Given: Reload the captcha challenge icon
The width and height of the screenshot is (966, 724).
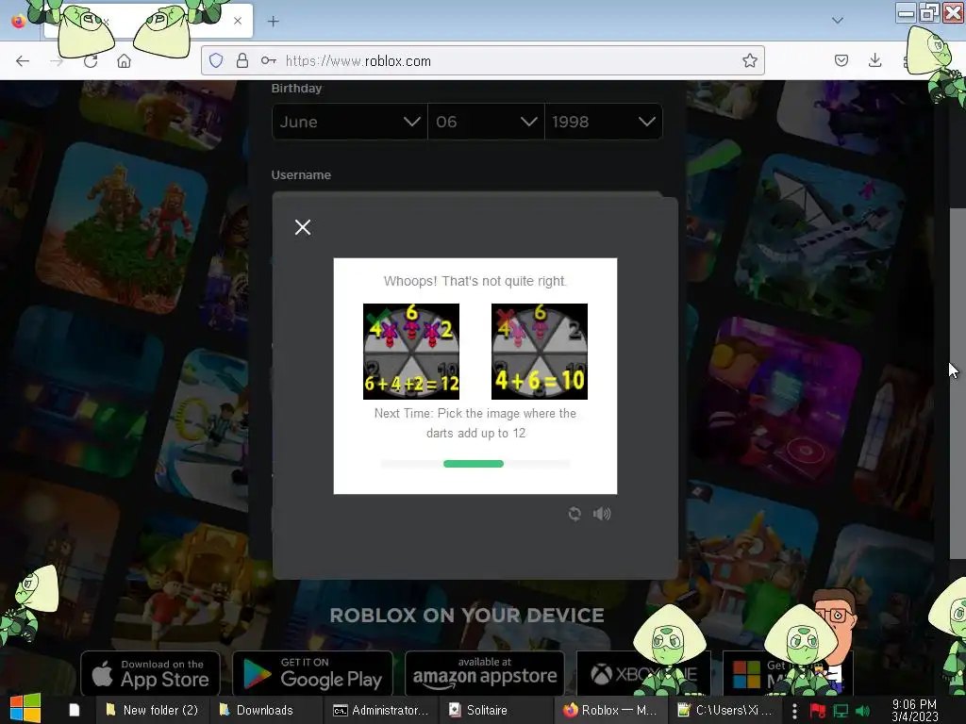Looking at the screenshot, I should (575, 514).
